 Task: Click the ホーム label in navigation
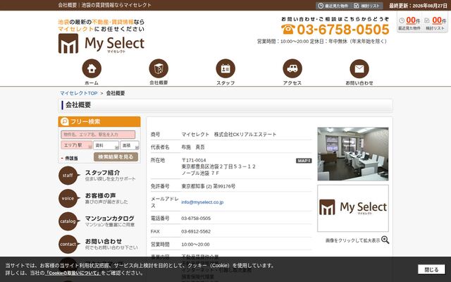(92, 83)
